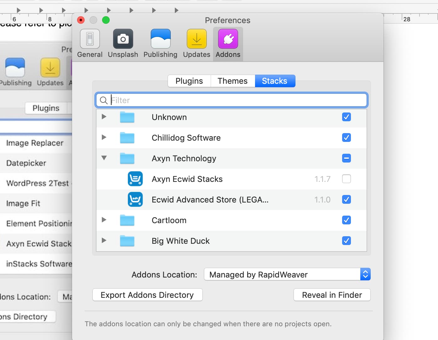
Task: Click version 1.1.7 of Axyn Ecwid Stacks
Action: click(x=322, y=179)
